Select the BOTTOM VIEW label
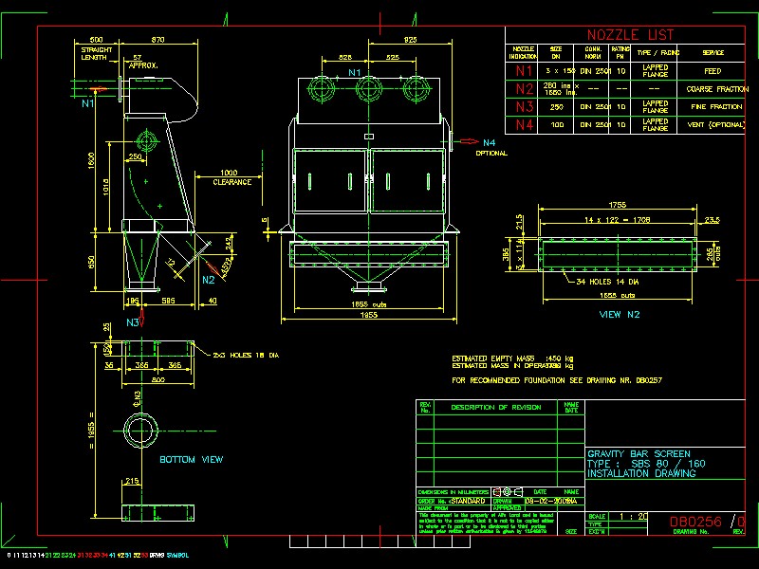 191,460
